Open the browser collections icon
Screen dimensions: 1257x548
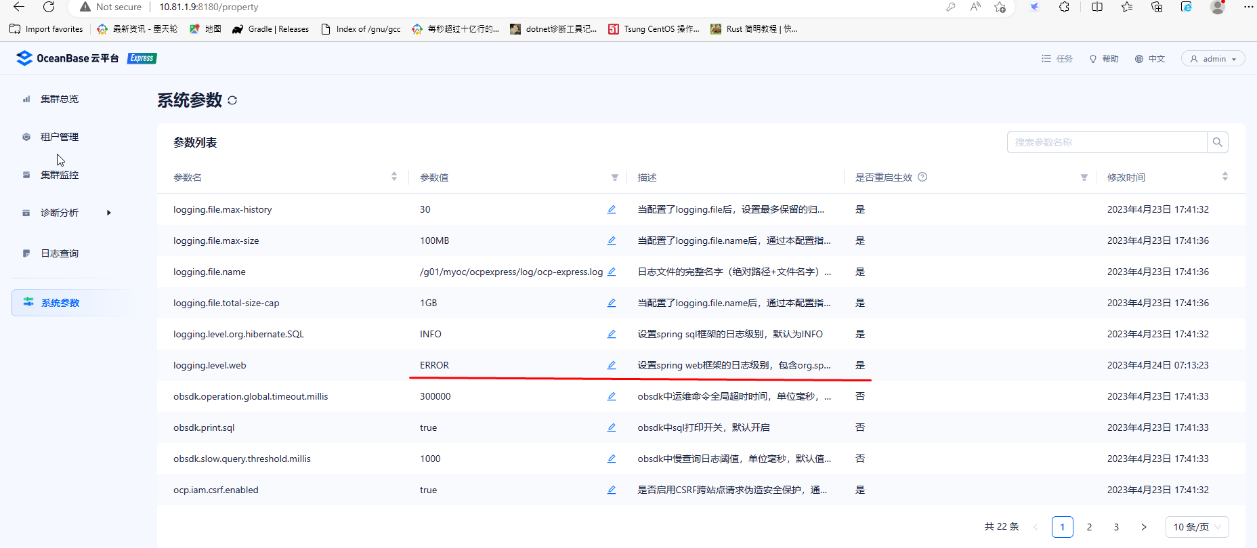pos(1157,7)
